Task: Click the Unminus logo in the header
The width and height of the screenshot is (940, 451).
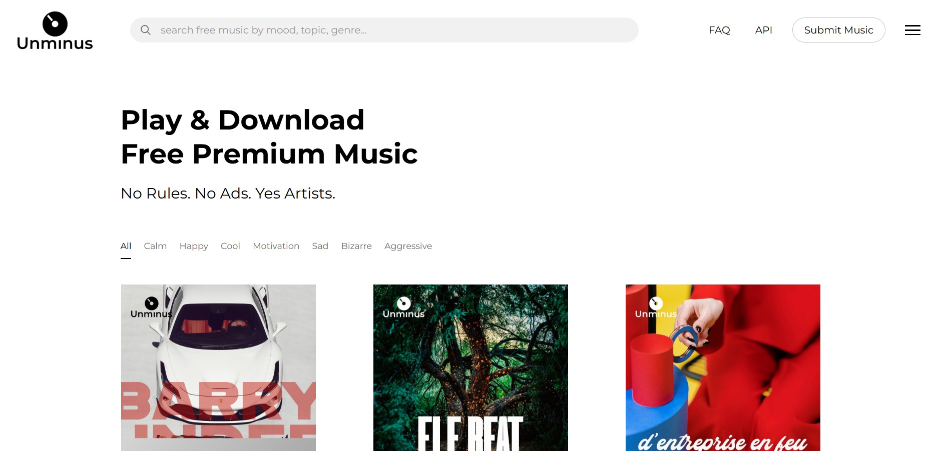Action: coord(55,30)
